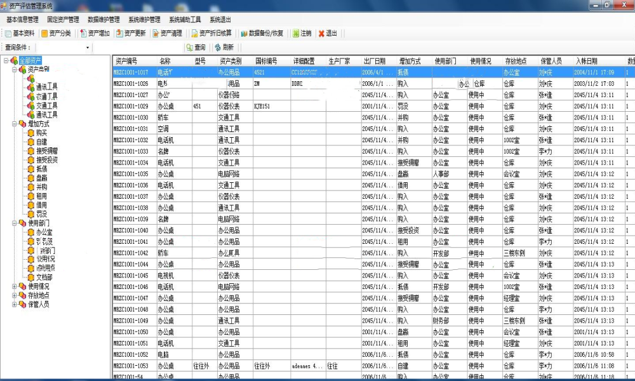This screenshot has width=635, height=381.
Task: Open the 系统退出 menu
Action: tap(220, 20)
